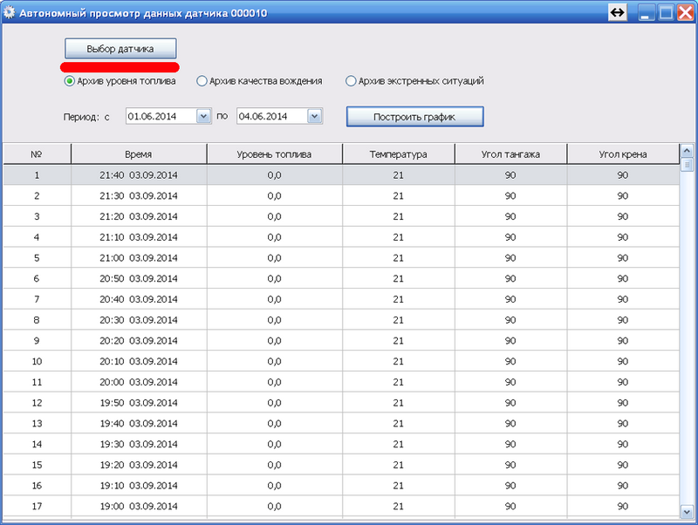The image size is (698, 525).
Task: Click the 'Температура' column header
Action: pyautogui.click(x=399, y=154)
